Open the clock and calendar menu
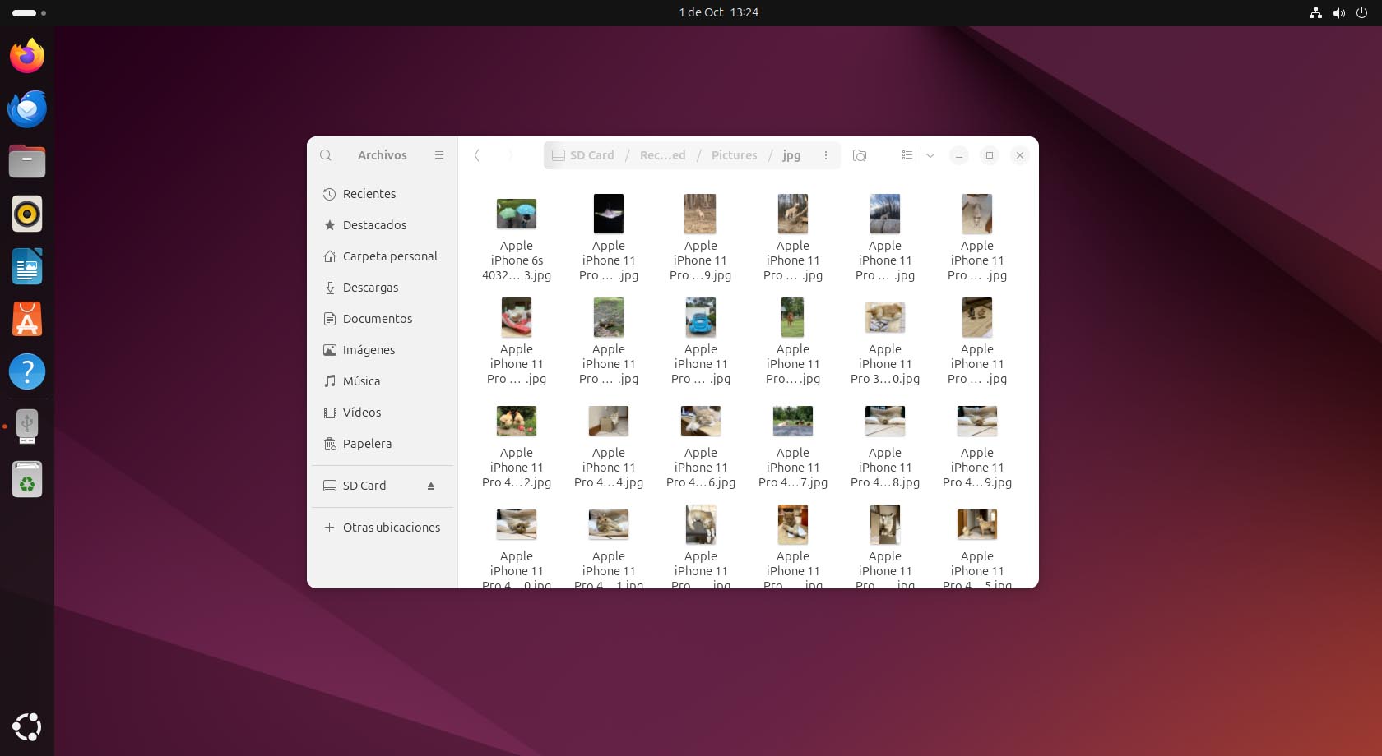Viewport: 1382px width, 756px height. [718, 12]
